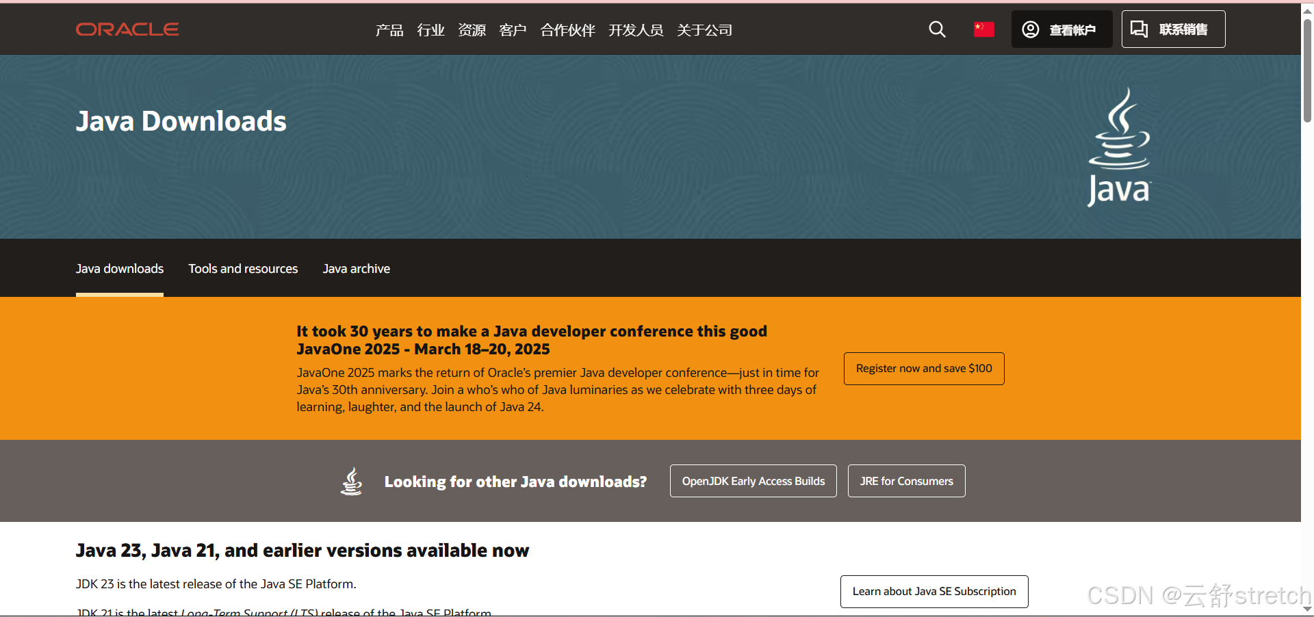Click Register now and save $100
1314x617 pixels.
coord(924,369)
